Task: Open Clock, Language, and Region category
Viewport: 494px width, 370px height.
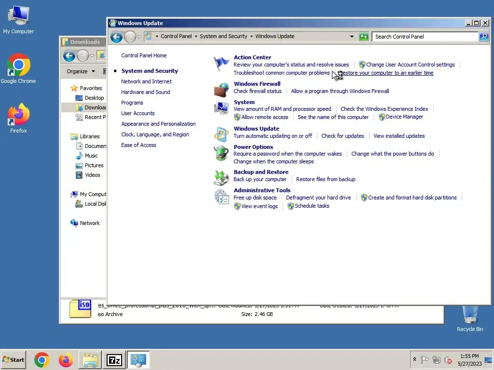Action: [155, 135]
